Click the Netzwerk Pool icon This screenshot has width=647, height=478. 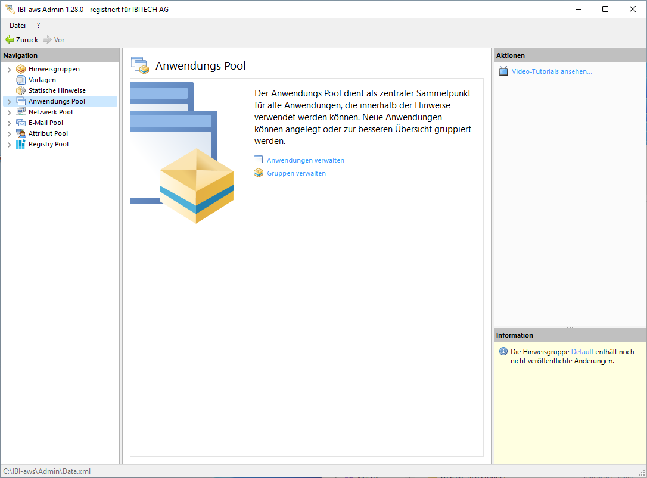click(x=21, y=112)
